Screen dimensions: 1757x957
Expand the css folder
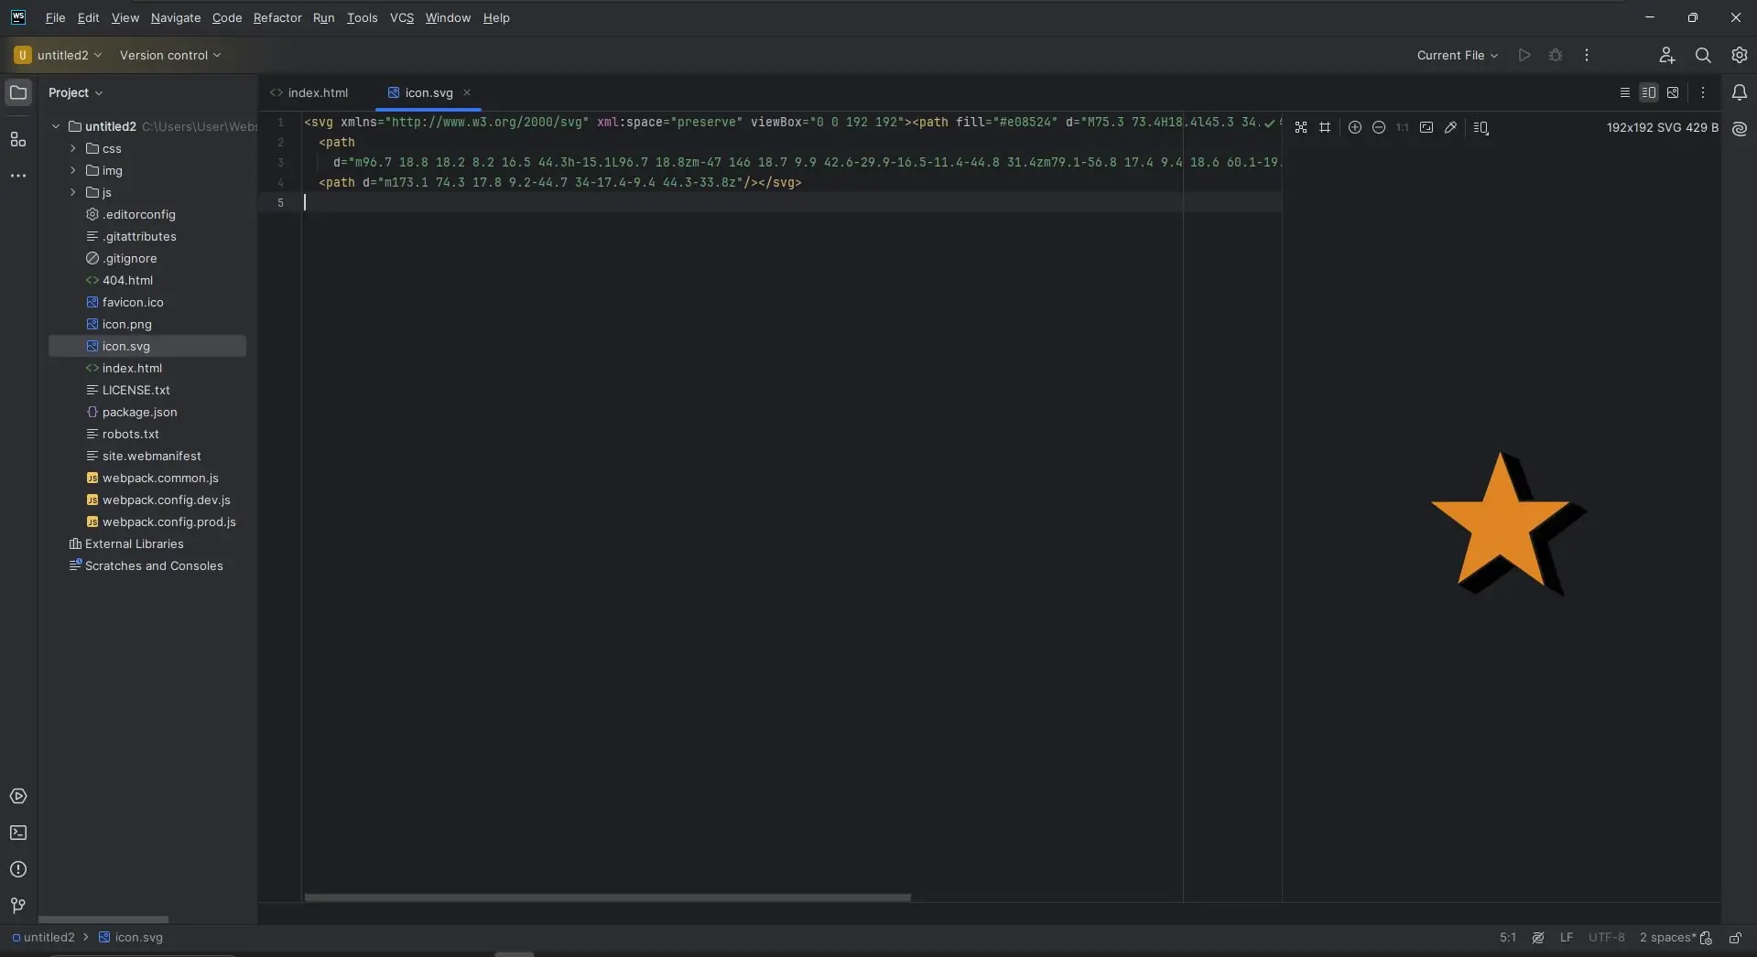(73, 148)
